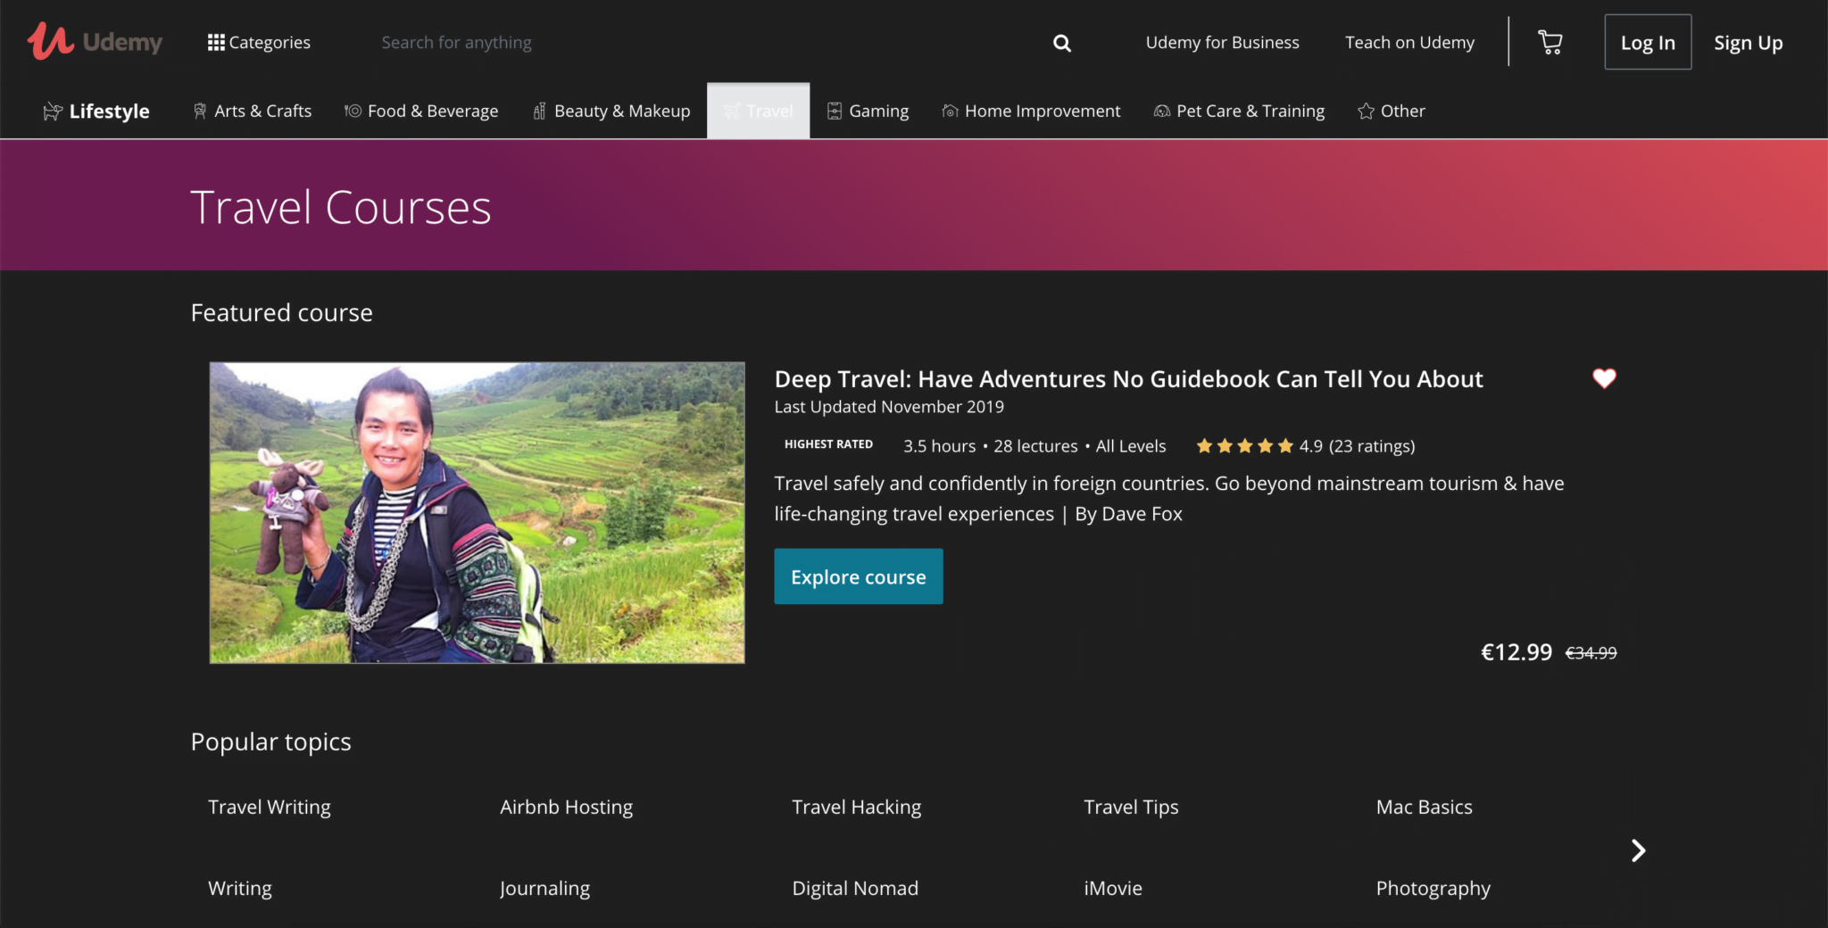This screenshot has height=928, width=1828.
Task: Select the Gaming controller icon
Action: click(x=835, y=110)
